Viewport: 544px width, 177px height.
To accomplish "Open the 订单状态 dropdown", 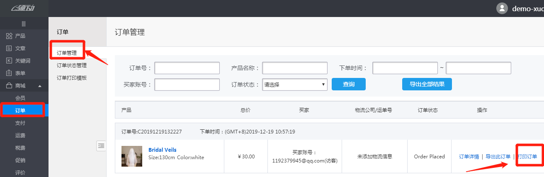I will pyautogui.click(x=295, y=84).
